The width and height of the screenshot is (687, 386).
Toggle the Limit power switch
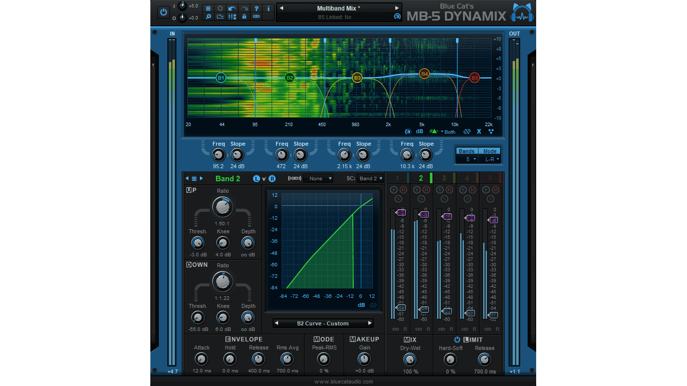click(457, 339)
